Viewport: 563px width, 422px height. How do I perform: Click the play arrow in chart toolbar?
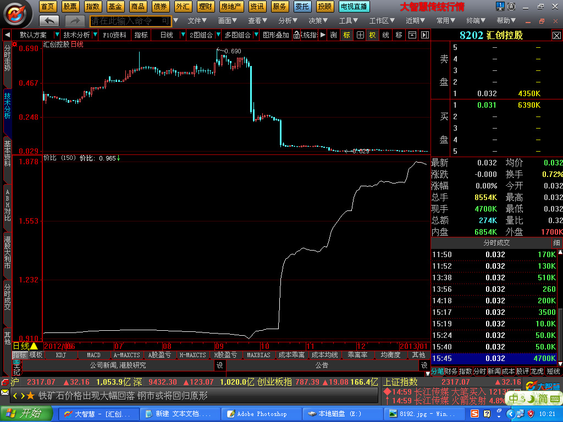[x=322, y=35]
